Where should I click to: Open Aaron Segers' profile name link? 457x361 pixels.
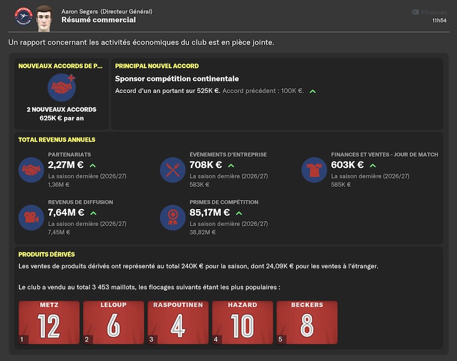click(x=79, y=11)
